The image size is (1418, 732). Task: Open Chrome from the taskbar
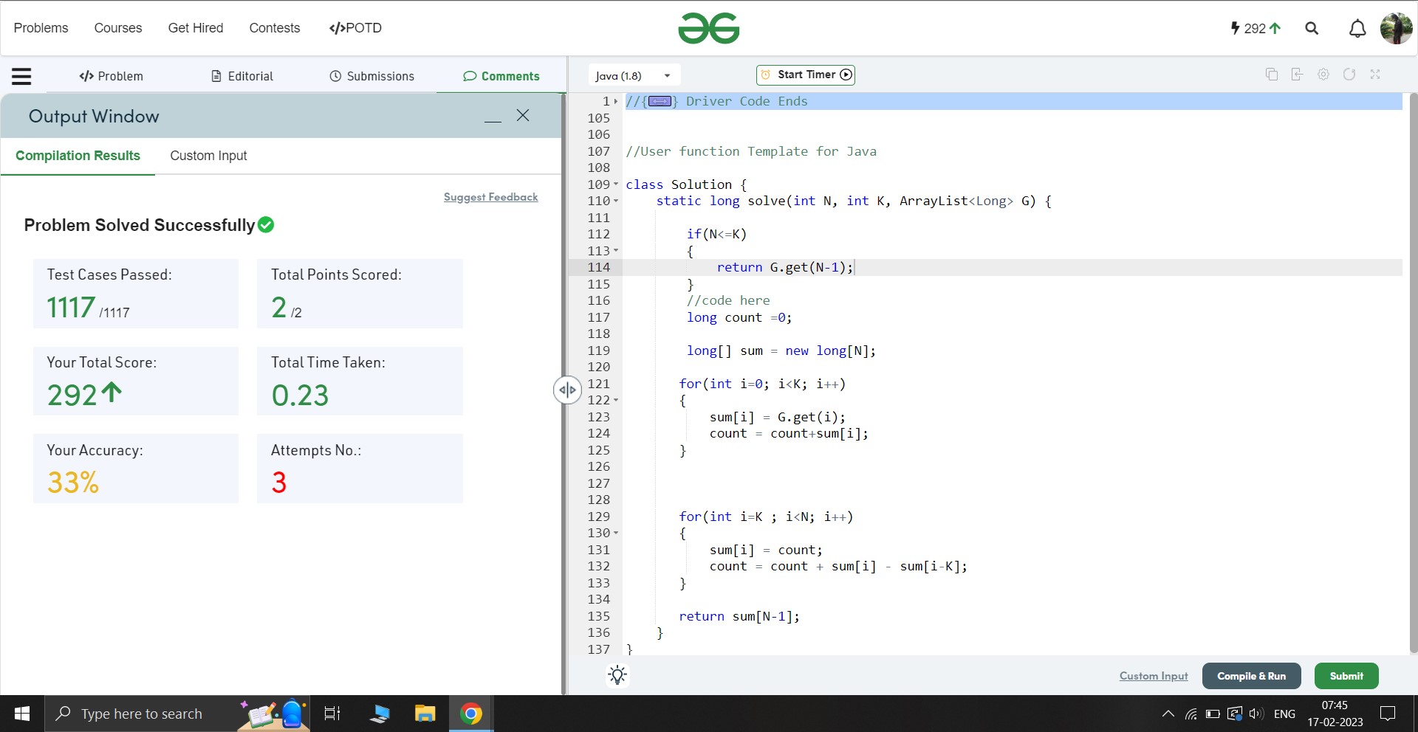pyautogui.click(x=471, y=714)
